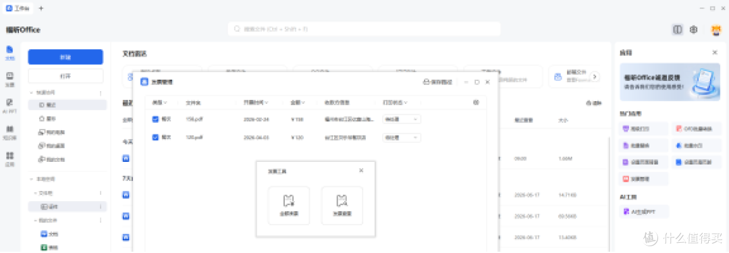Collapse the 我的文件 tree node
Viewport: 729px width, 253px height.
(35, 221)
